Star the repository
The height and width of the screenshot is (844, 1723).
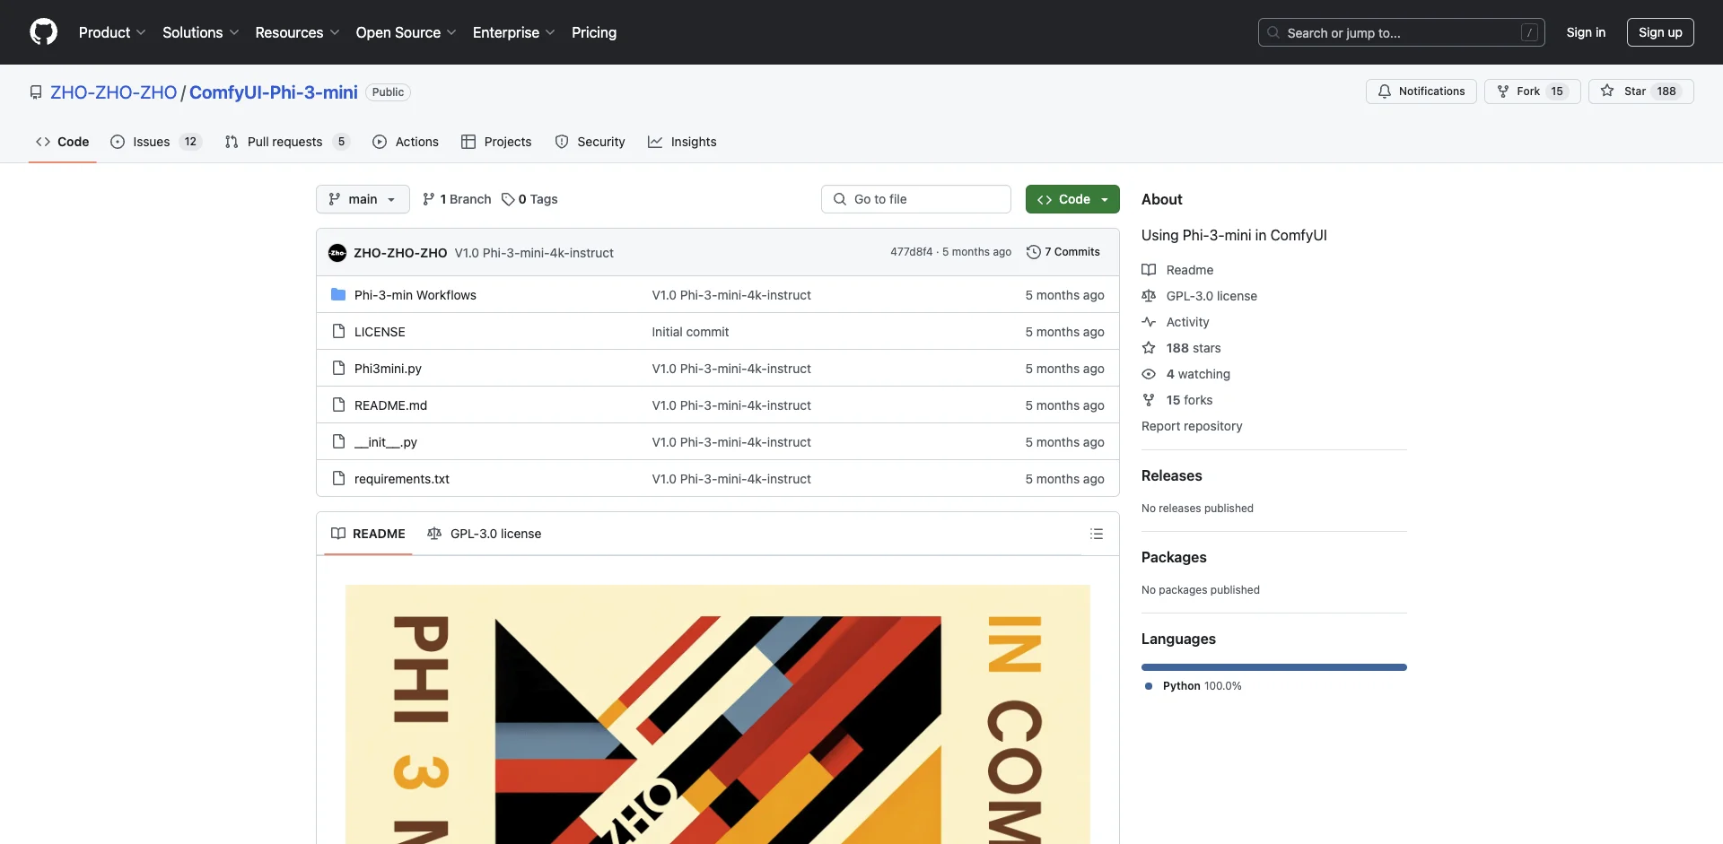pos(1640,91)
